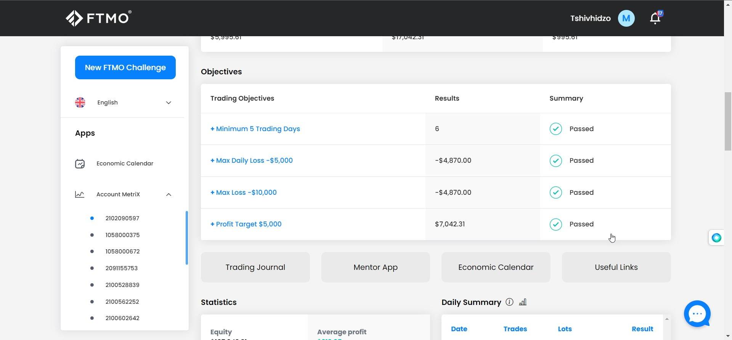Collapse the Account MetriX section chevron
Viewport: 732px width, 340px height.
pos(169,194)
